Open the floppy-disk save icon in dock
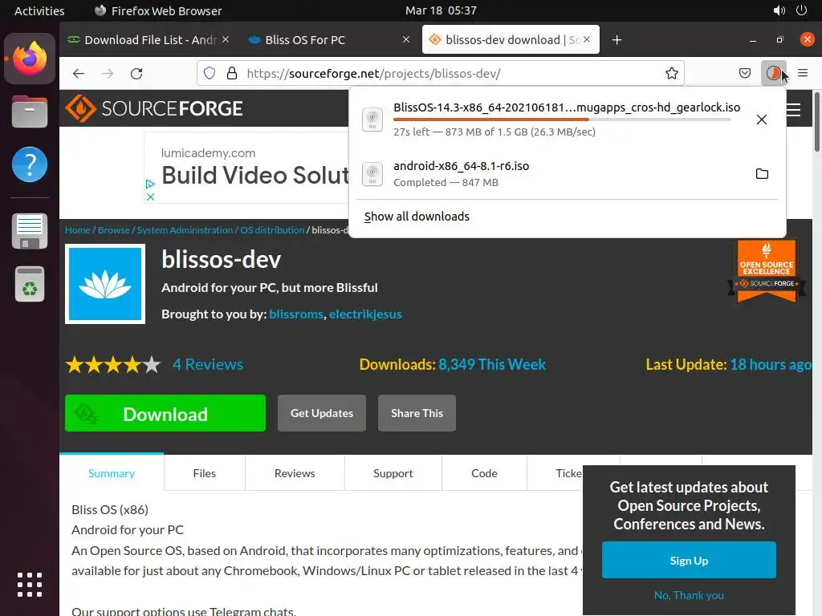Screen dimensions: 822x616 (30, 231)
